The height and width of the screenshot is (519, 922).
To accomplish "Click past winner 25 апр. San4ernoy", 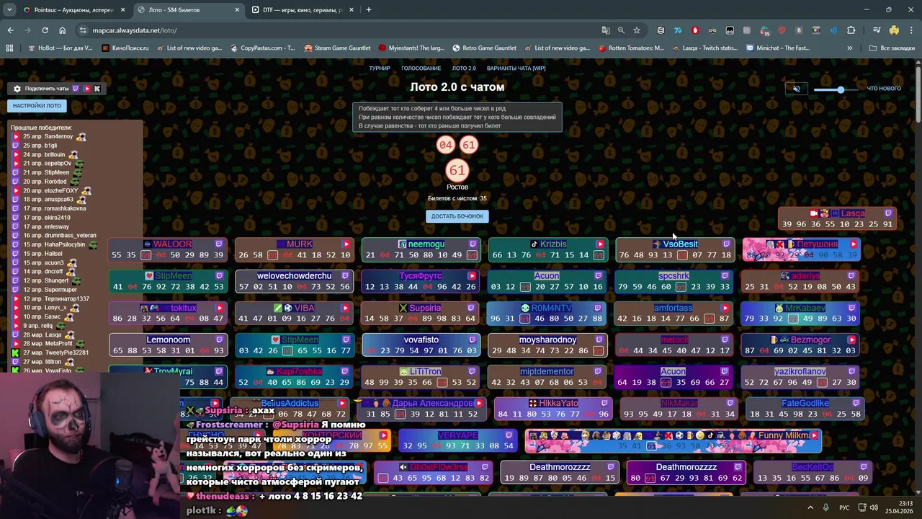I will [48, 136].
